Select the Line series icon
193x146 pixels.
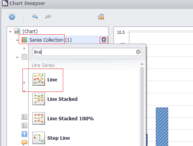tap(39, 79)
